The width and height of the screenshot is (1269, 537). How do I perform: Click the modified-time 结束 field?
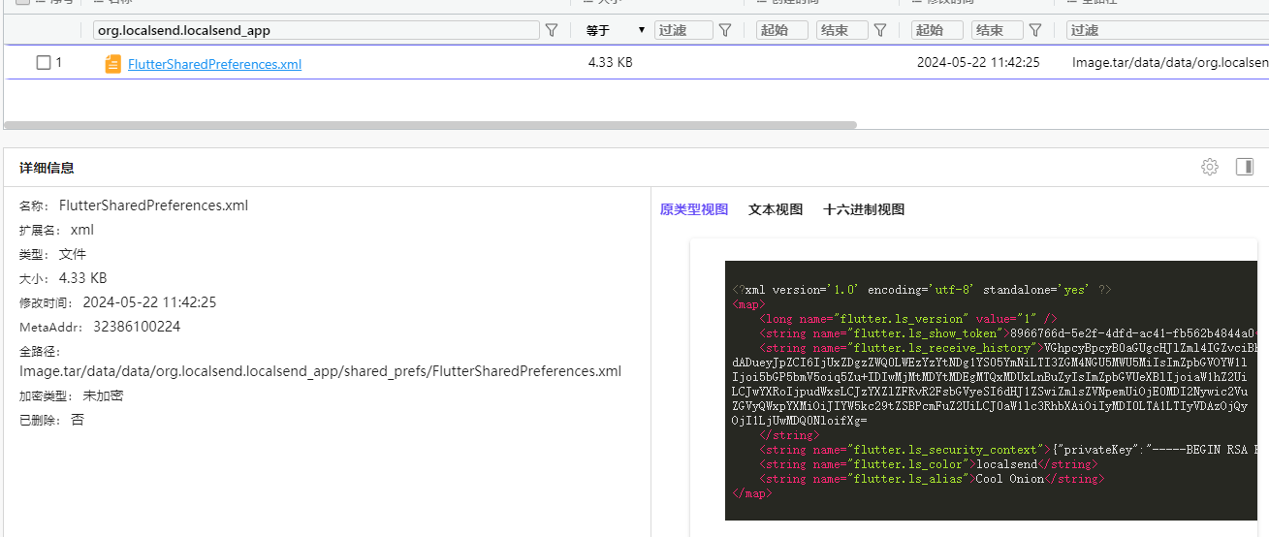tap(998, 31)
